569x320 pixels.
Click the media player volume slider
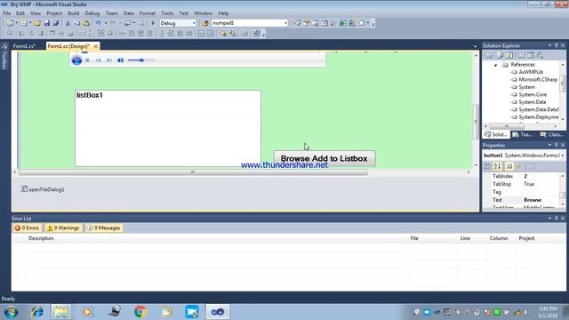[x=141, y=60]
